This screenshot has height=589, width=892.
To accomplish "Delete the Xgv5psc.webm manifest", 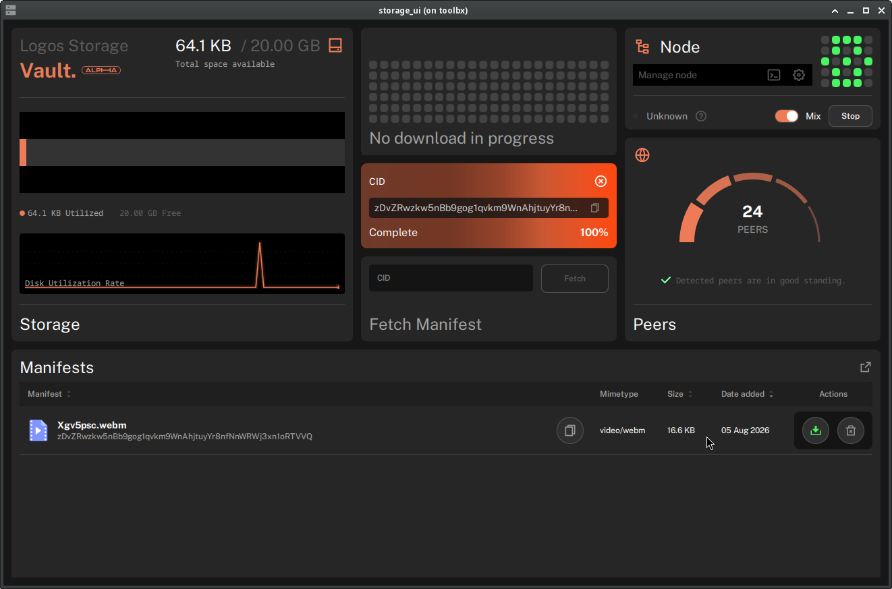I will [851, 430].
